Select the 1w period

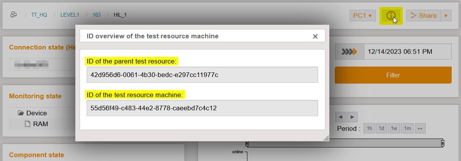[x=394, y=128]
